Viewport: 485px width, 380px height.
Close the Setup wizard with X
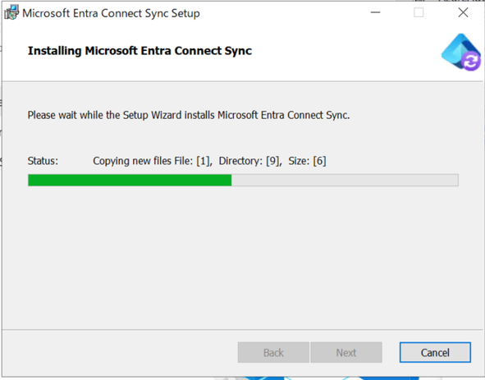[x=463, y=12]
